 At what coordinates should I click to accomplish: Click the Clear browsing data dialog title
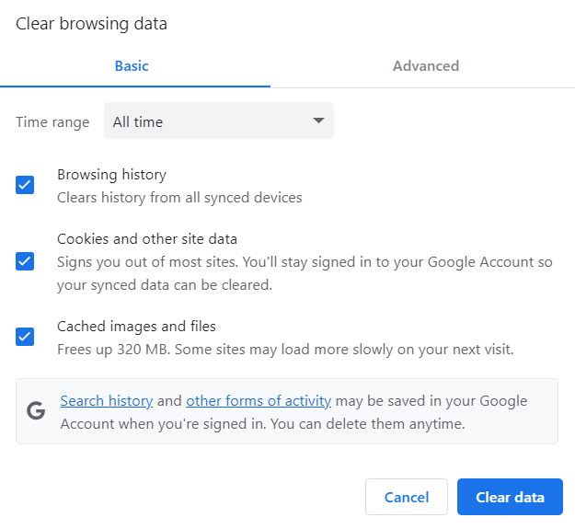pos(91,24)
